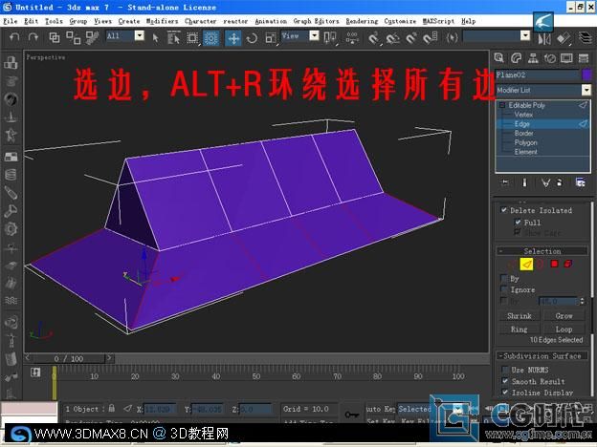This screenshot has width=597, height=447.
Task: Select the Move transform tool
Action: click(x=233, y=38)
